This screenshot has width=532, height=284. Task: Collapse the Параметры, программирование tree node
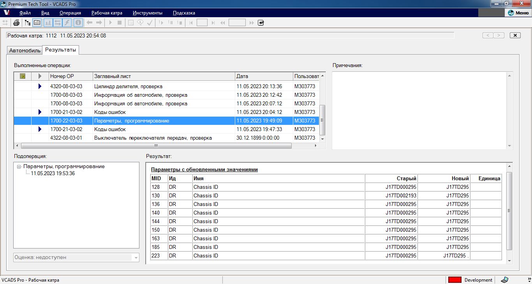pyautogui.click(x=19, y=167)
